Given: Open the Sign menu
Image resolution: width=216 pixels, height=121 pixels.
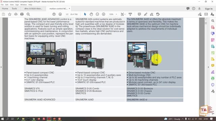Looking at the screenshot, I should pyautogui.click(x=17, y=5).
